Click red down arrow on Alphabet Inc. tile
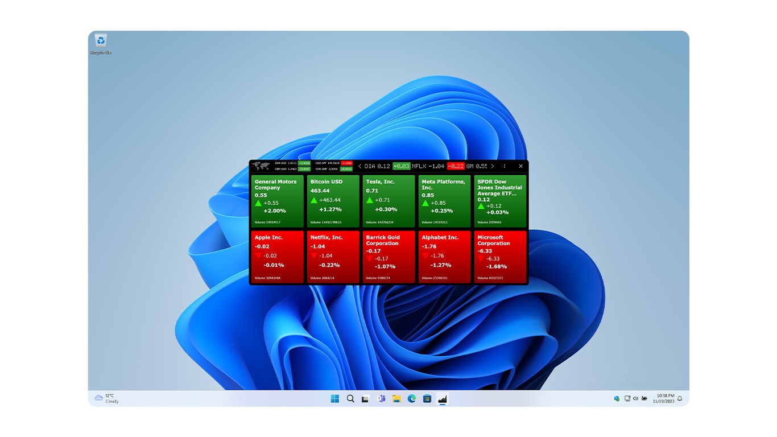The image size is (777, 437). pos(425,255)
